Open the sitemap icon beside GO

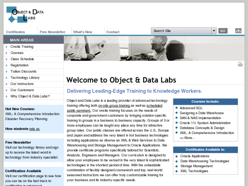click(x=238, y=31)
